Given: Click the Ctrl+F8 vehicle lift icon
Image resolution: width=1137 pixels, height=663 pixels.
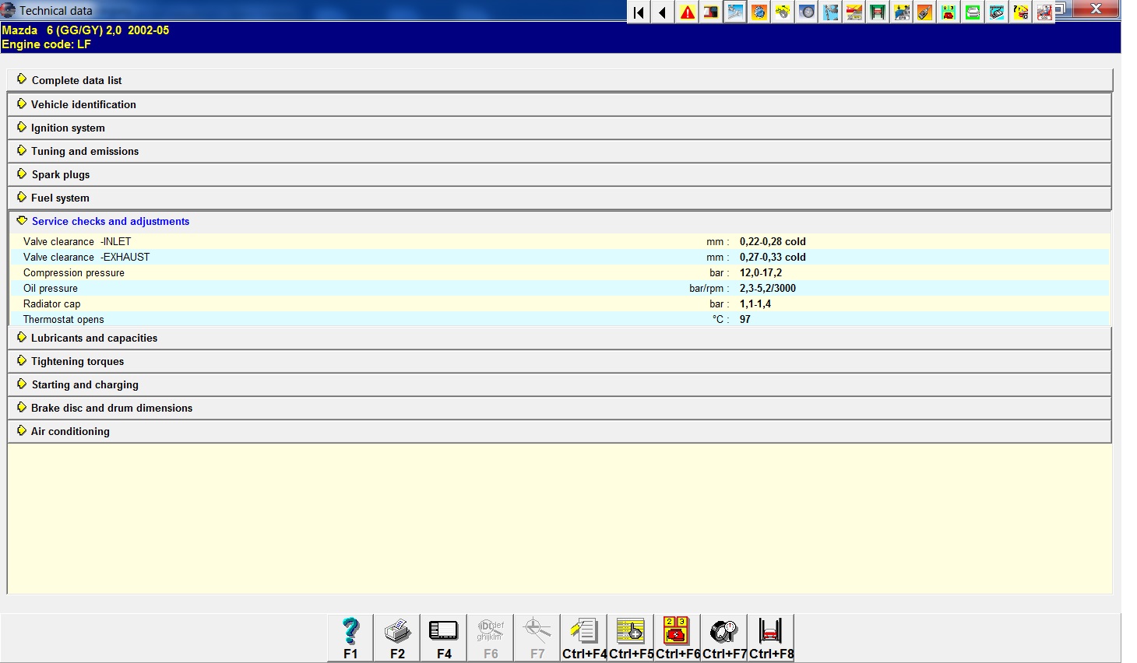Looking at the screenshot, I should (x=771, y=637).
